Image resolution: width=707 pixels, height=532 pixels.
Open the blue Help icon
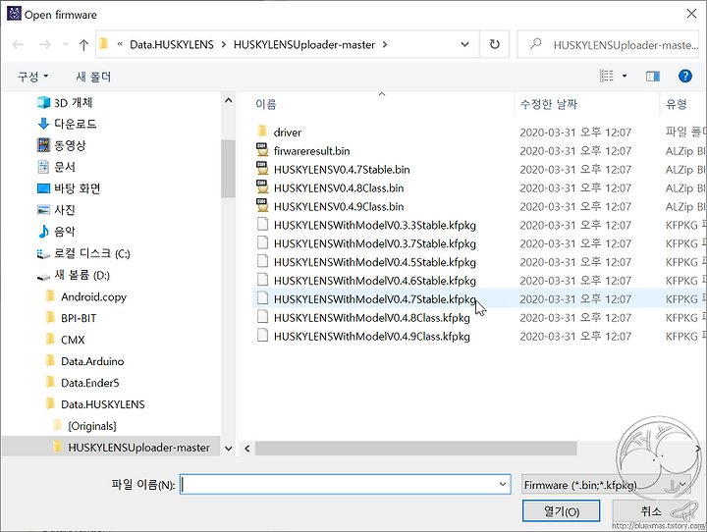click(x=685, y=76)
